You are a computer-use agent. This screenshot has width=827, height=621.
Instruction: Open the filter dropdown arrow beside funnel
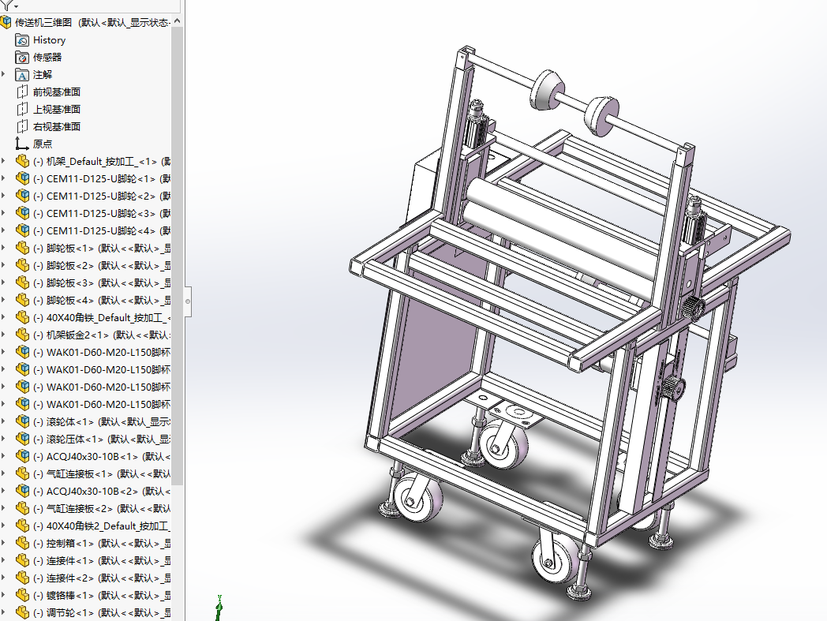click(17, 6)
